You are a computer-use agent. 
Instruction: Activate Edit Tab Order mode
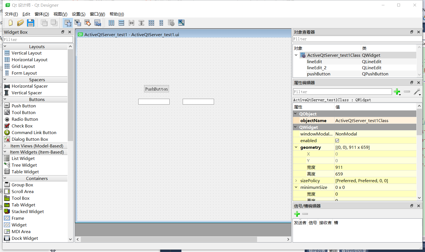[98, 23]
